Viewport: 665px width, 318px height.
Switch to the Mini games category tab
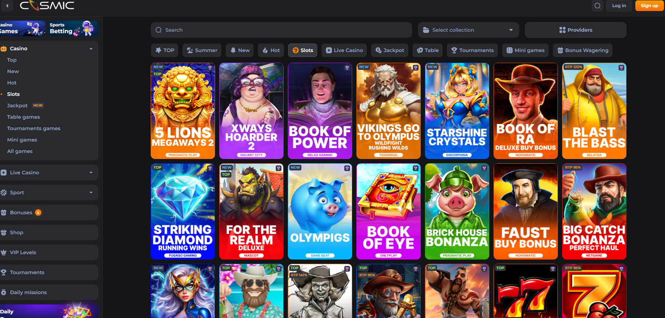pos(525,50)
